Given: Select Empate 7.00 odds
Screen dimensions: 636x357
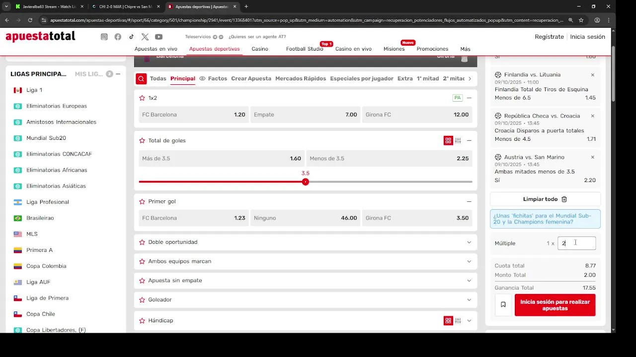Looking at the screenshot, I should point(305,115).
